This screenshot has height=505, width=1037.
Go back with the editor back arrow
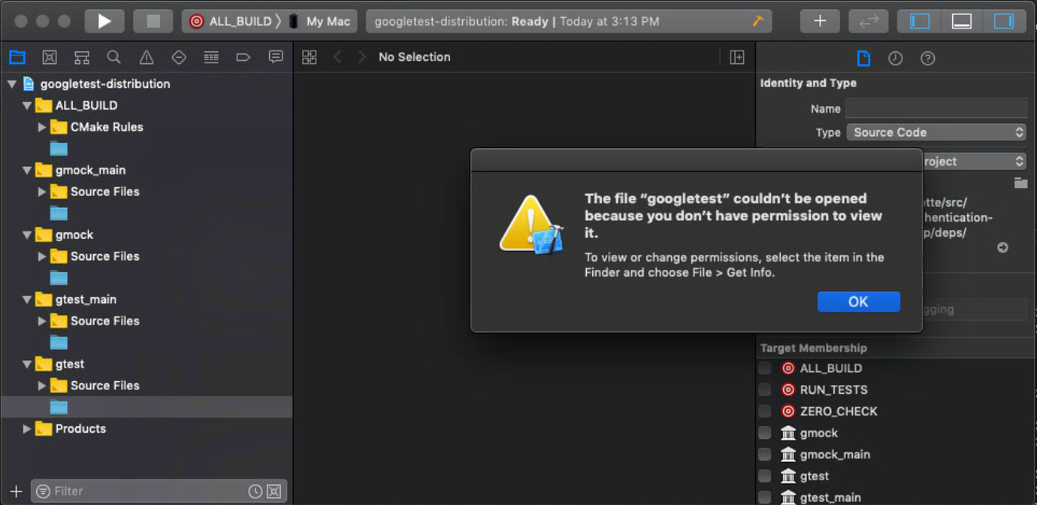[x=337, y=57]
